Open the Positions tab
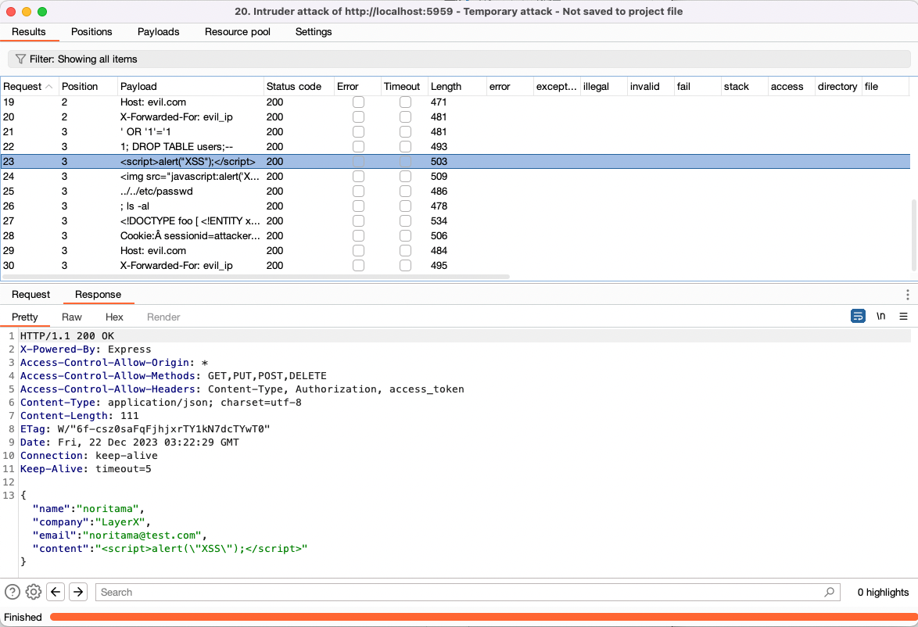 click(91, 31)
